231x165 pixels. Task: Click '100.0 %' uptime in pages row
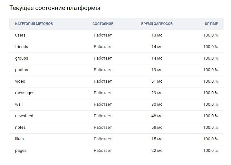click(210, 151)
